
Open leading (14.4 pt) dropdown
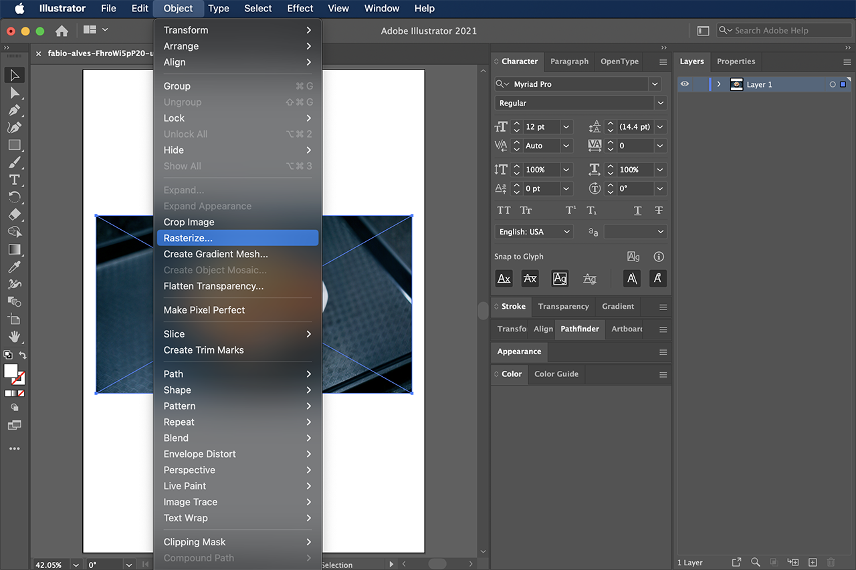(x=660, y=127)
